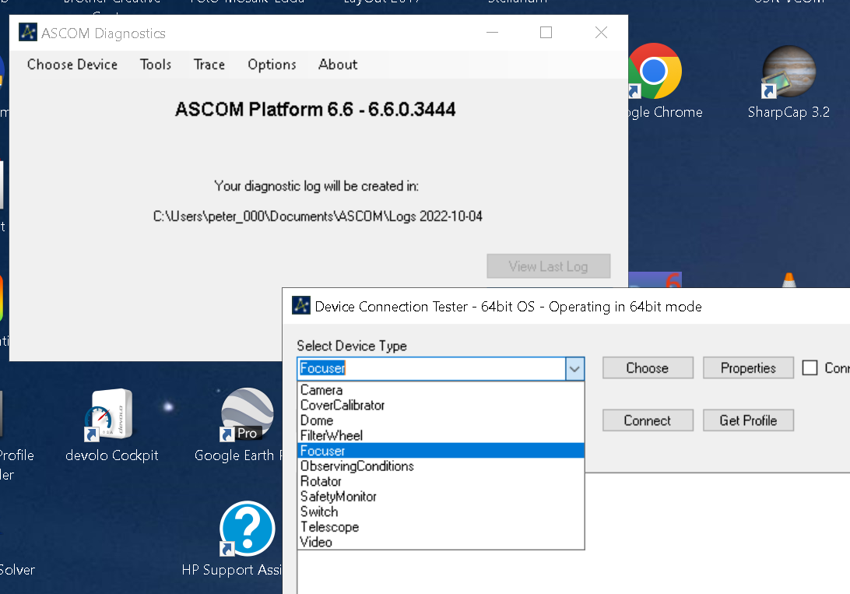850x594 pixels.
Task: Click the ASCOM Diagnostics title bar icon
Action: pos(28,33)
